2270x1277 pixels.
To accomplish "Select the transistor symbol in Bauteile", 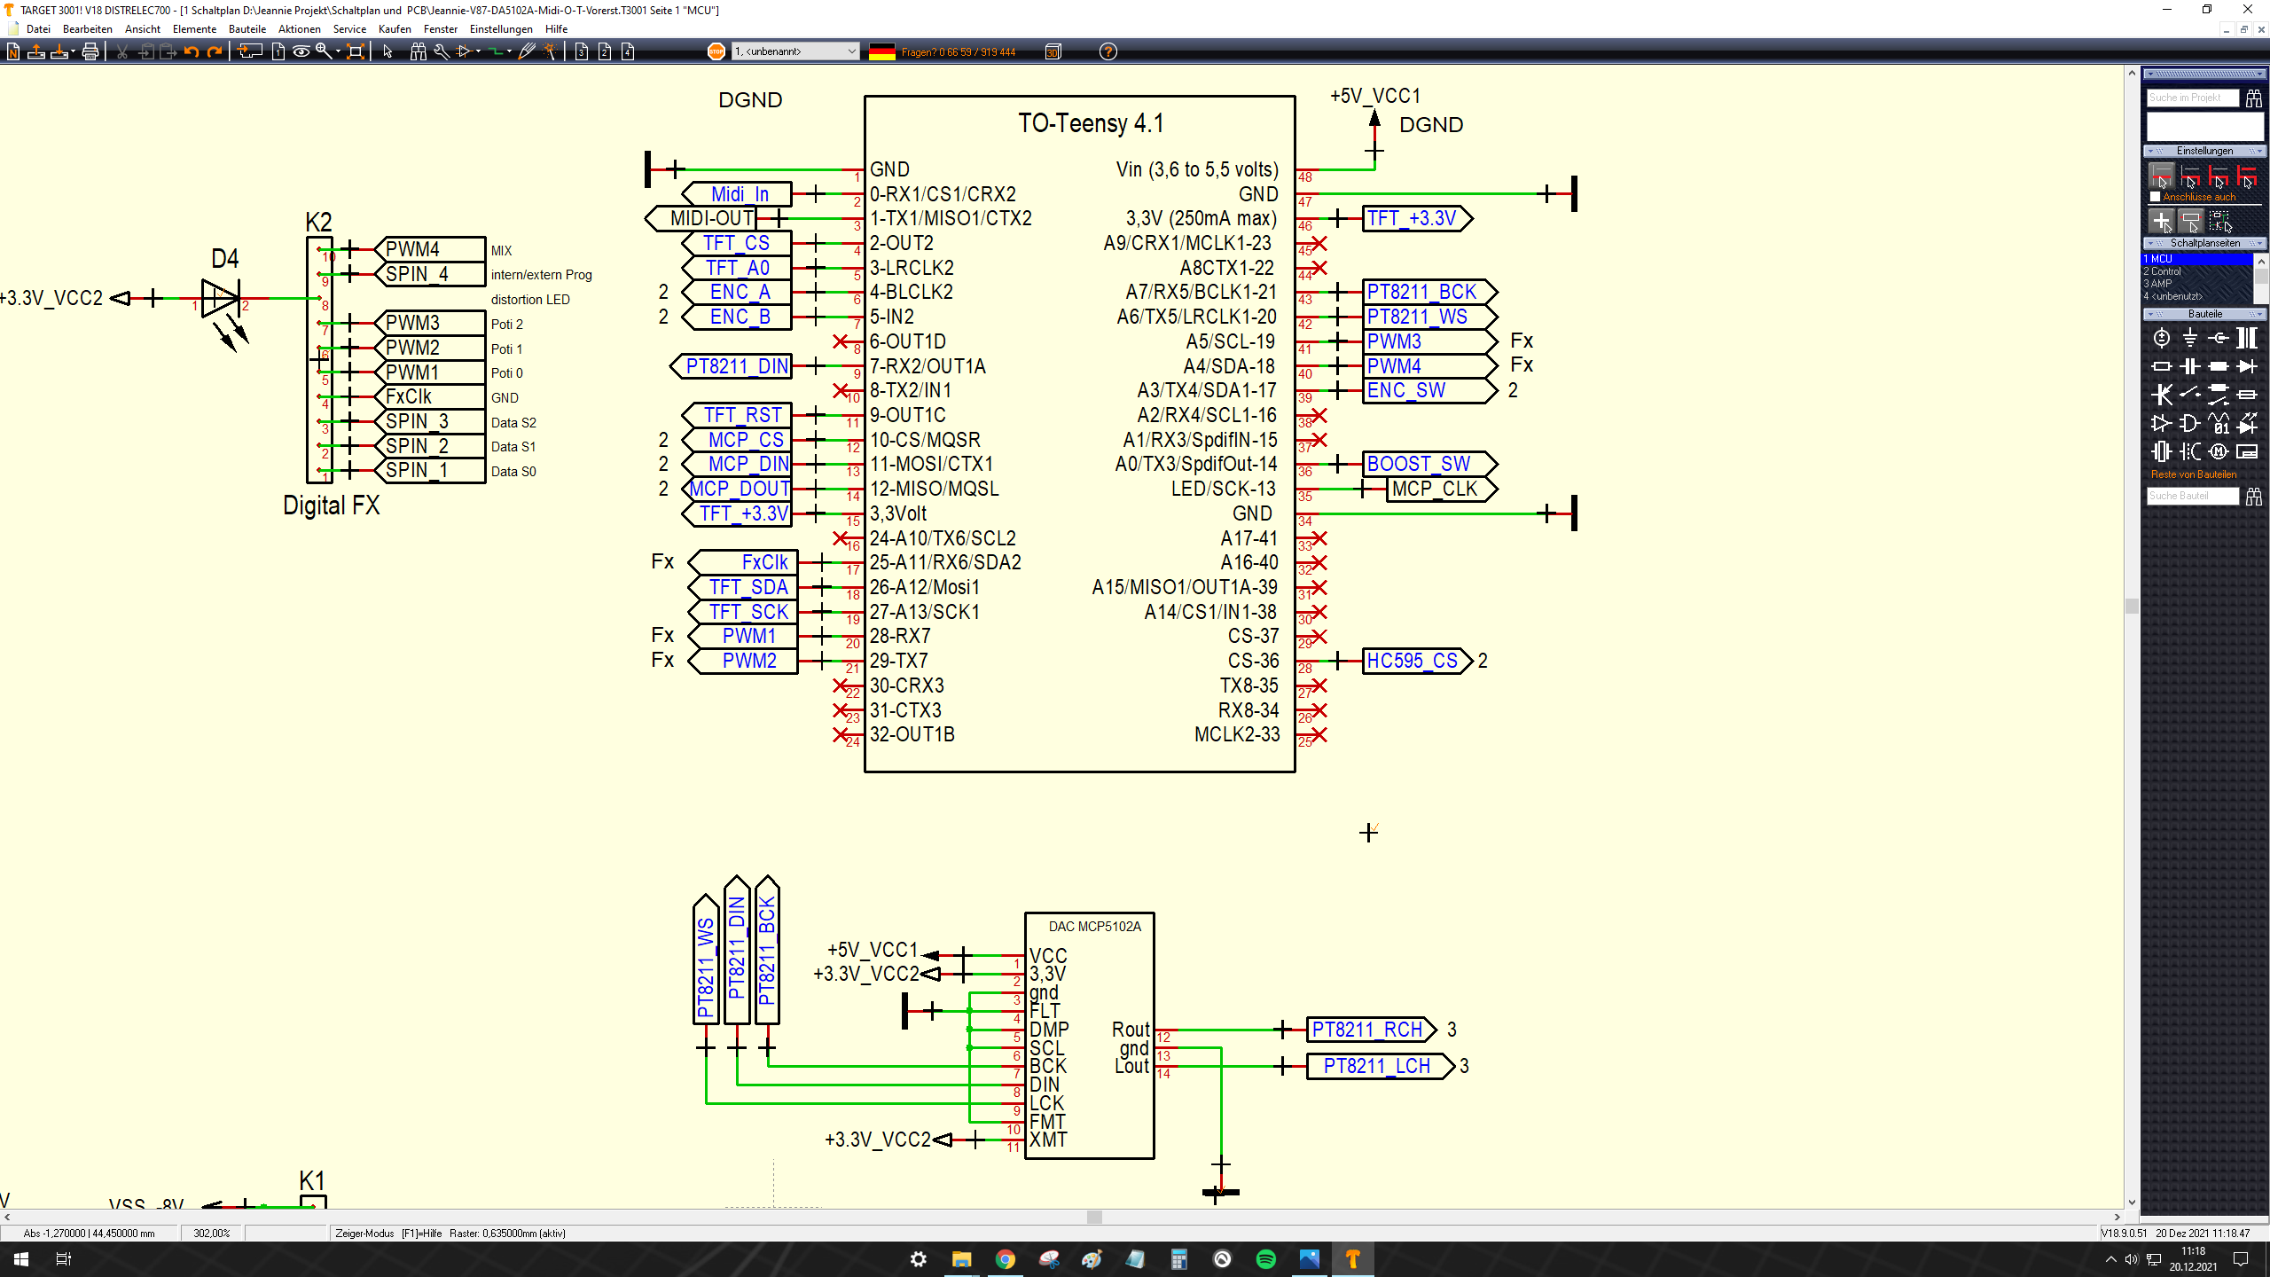I will coord(2162,395).
